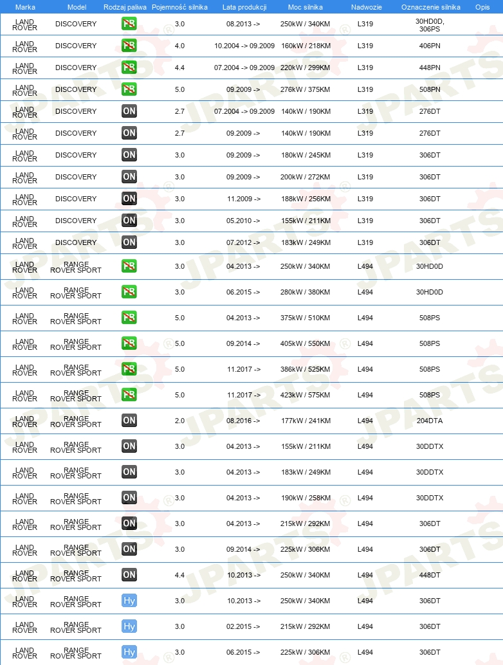
Task: Select the hybrid Hy icon in the 225kW / 306KM 06.2015 row
Action: tap(129, 652)
